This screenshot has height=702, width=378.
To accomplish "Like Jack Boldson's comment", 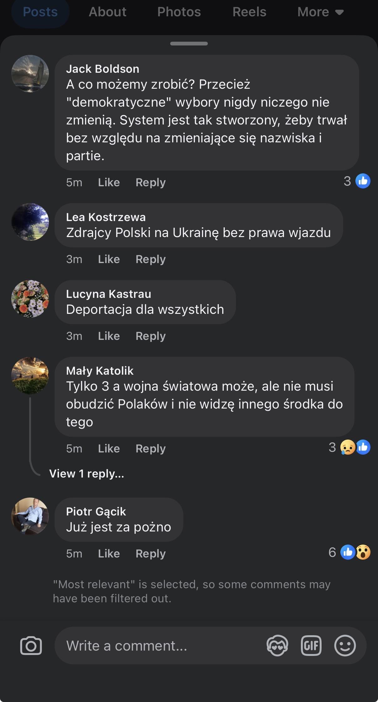I will coord(109,182).
